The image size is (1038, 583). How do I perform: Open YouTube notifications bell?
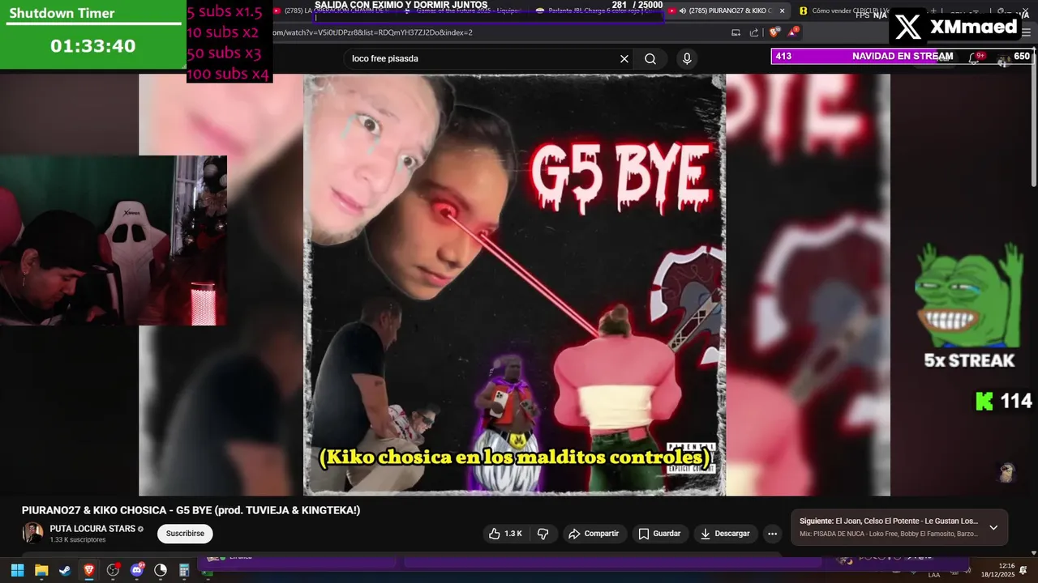point(974,58)
